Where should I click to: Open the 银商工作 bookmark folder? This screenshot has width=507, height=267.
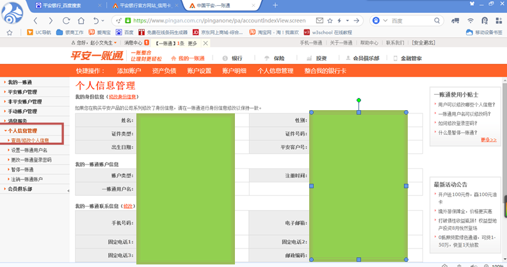click(70, 32)
